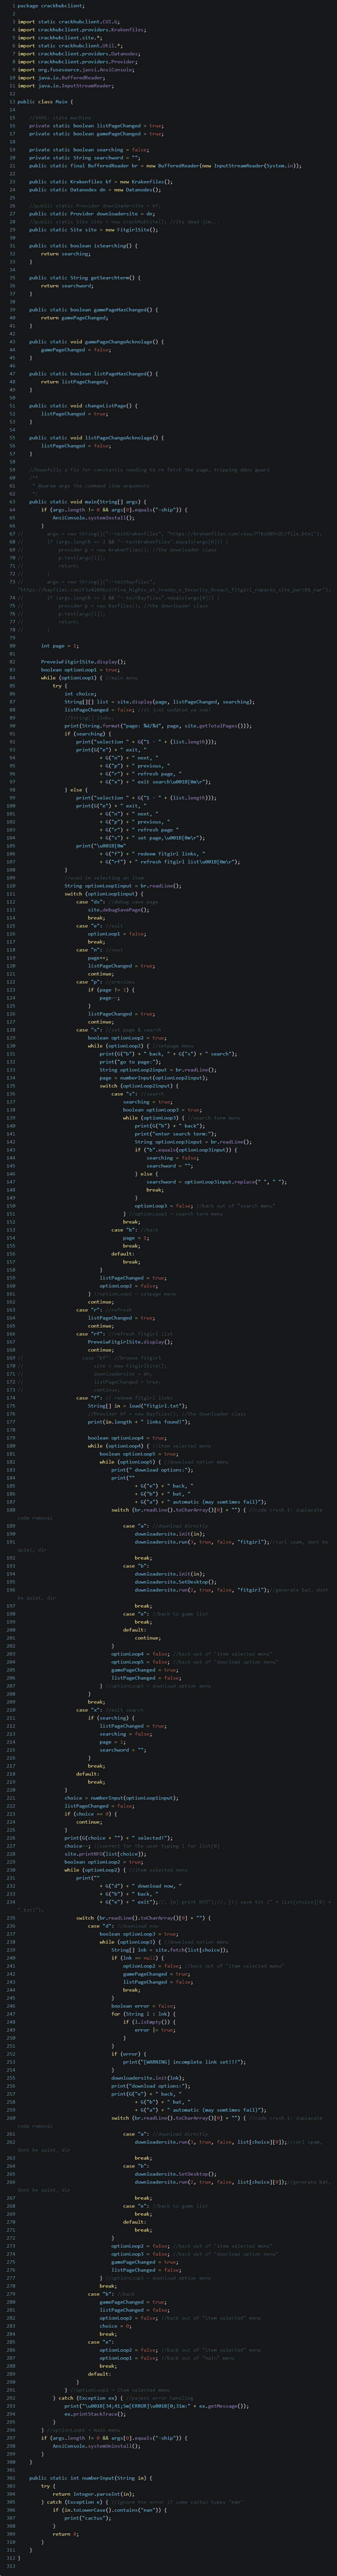Click the 'searching = false' field declaration

[89, 150]
